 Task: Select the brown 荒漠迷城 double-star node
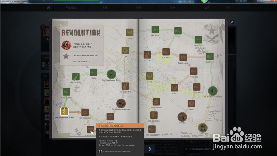182,117
